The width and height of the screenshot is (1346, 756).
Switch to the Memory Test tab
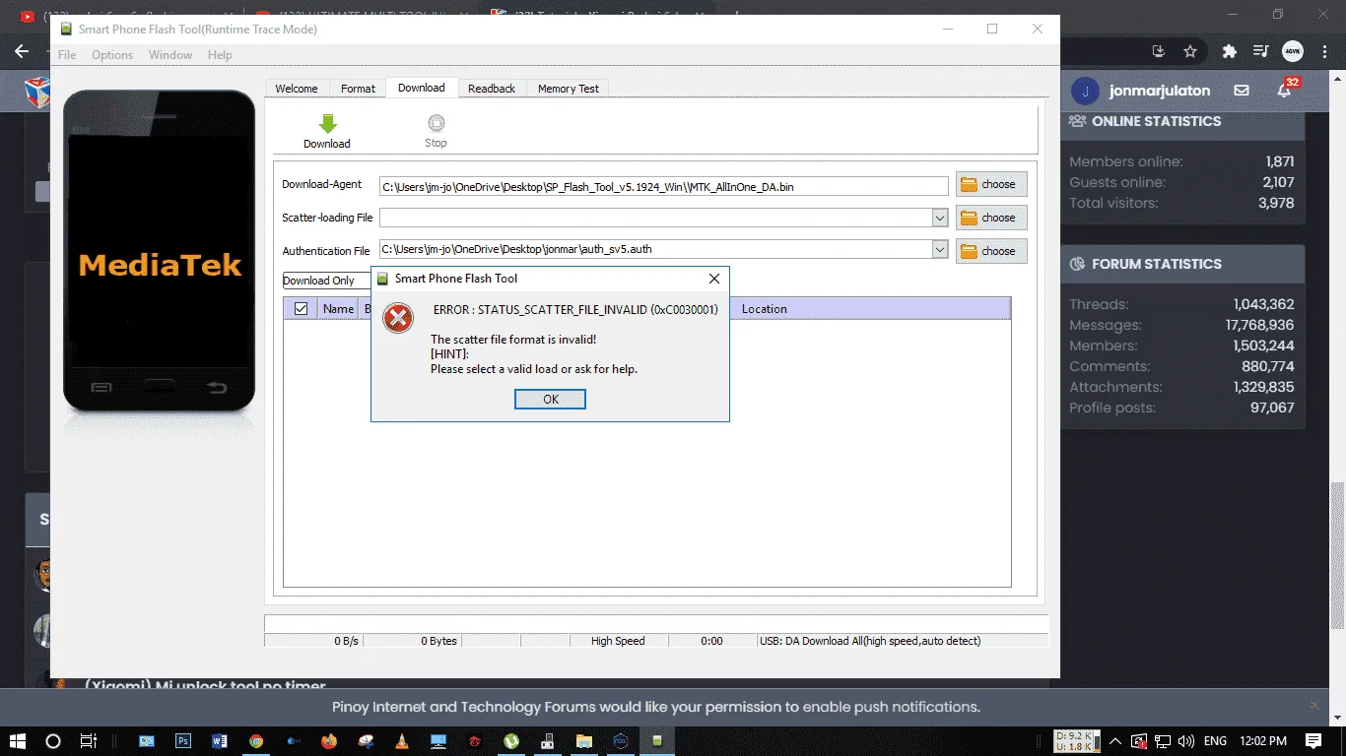(x=569, y=89)
